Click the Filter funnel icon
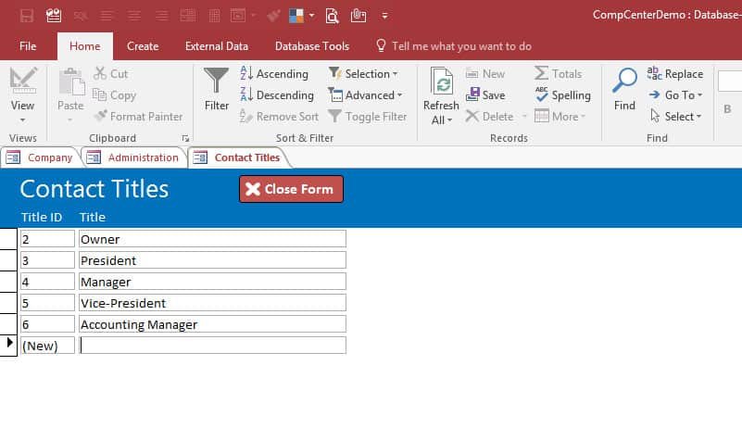 pos(216,81)
